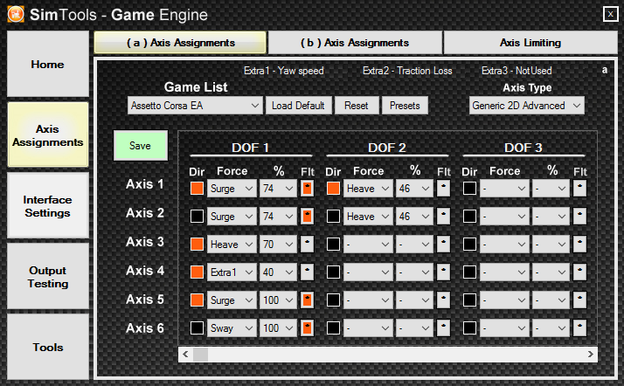Screen dimensions: 624x386
Task: Open the Presets button
Action: 406,106
